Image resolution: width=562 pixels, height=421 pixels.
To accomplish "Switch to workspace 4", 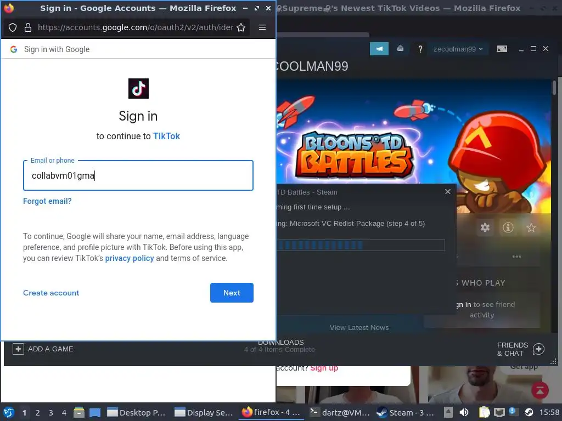I will click(x=64, y=413).
